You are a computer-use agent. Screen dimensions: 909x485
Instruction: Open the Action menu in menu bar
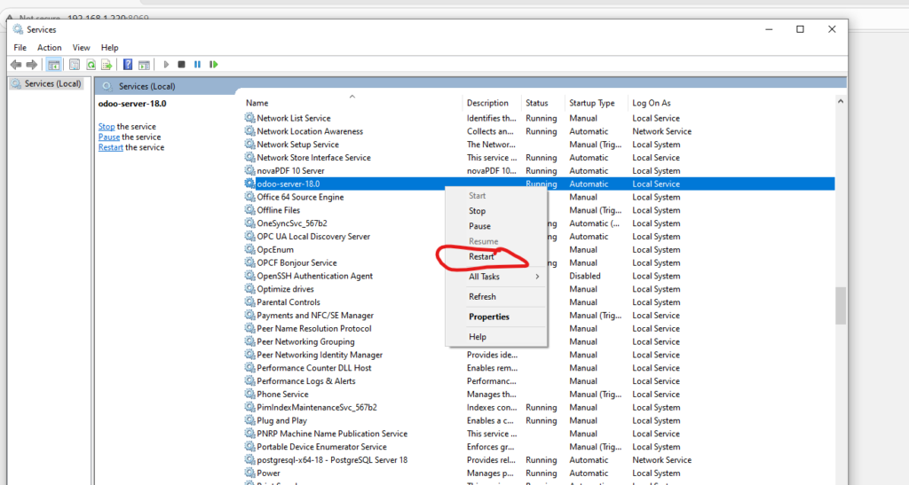(x=49, y=47)
